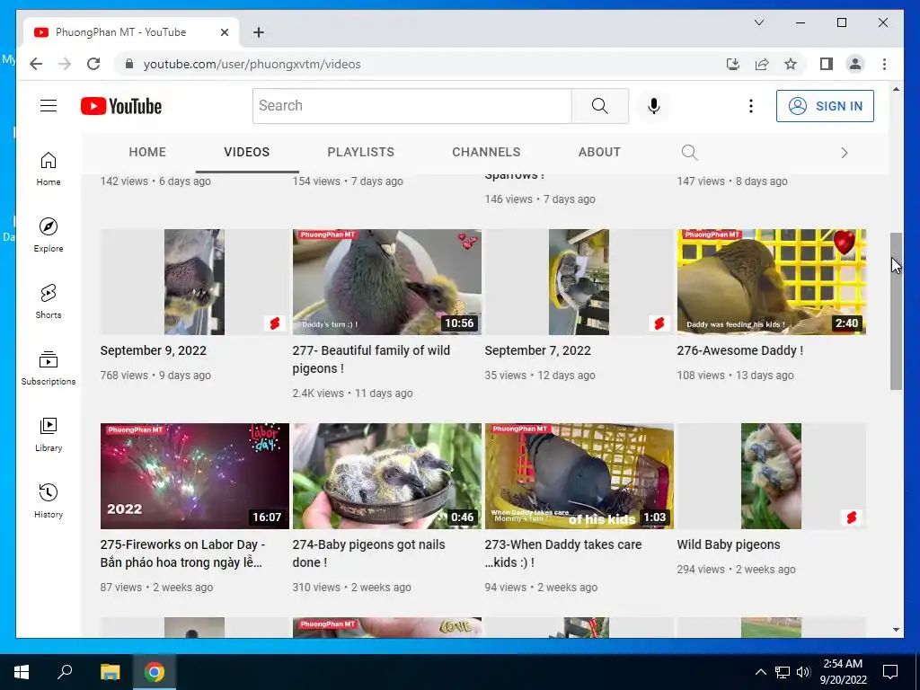The width and height of the screenshot is (920, 690).
Task: Click scrollbar down arrow
Action: pyautogui.click(x=896, y=630)
